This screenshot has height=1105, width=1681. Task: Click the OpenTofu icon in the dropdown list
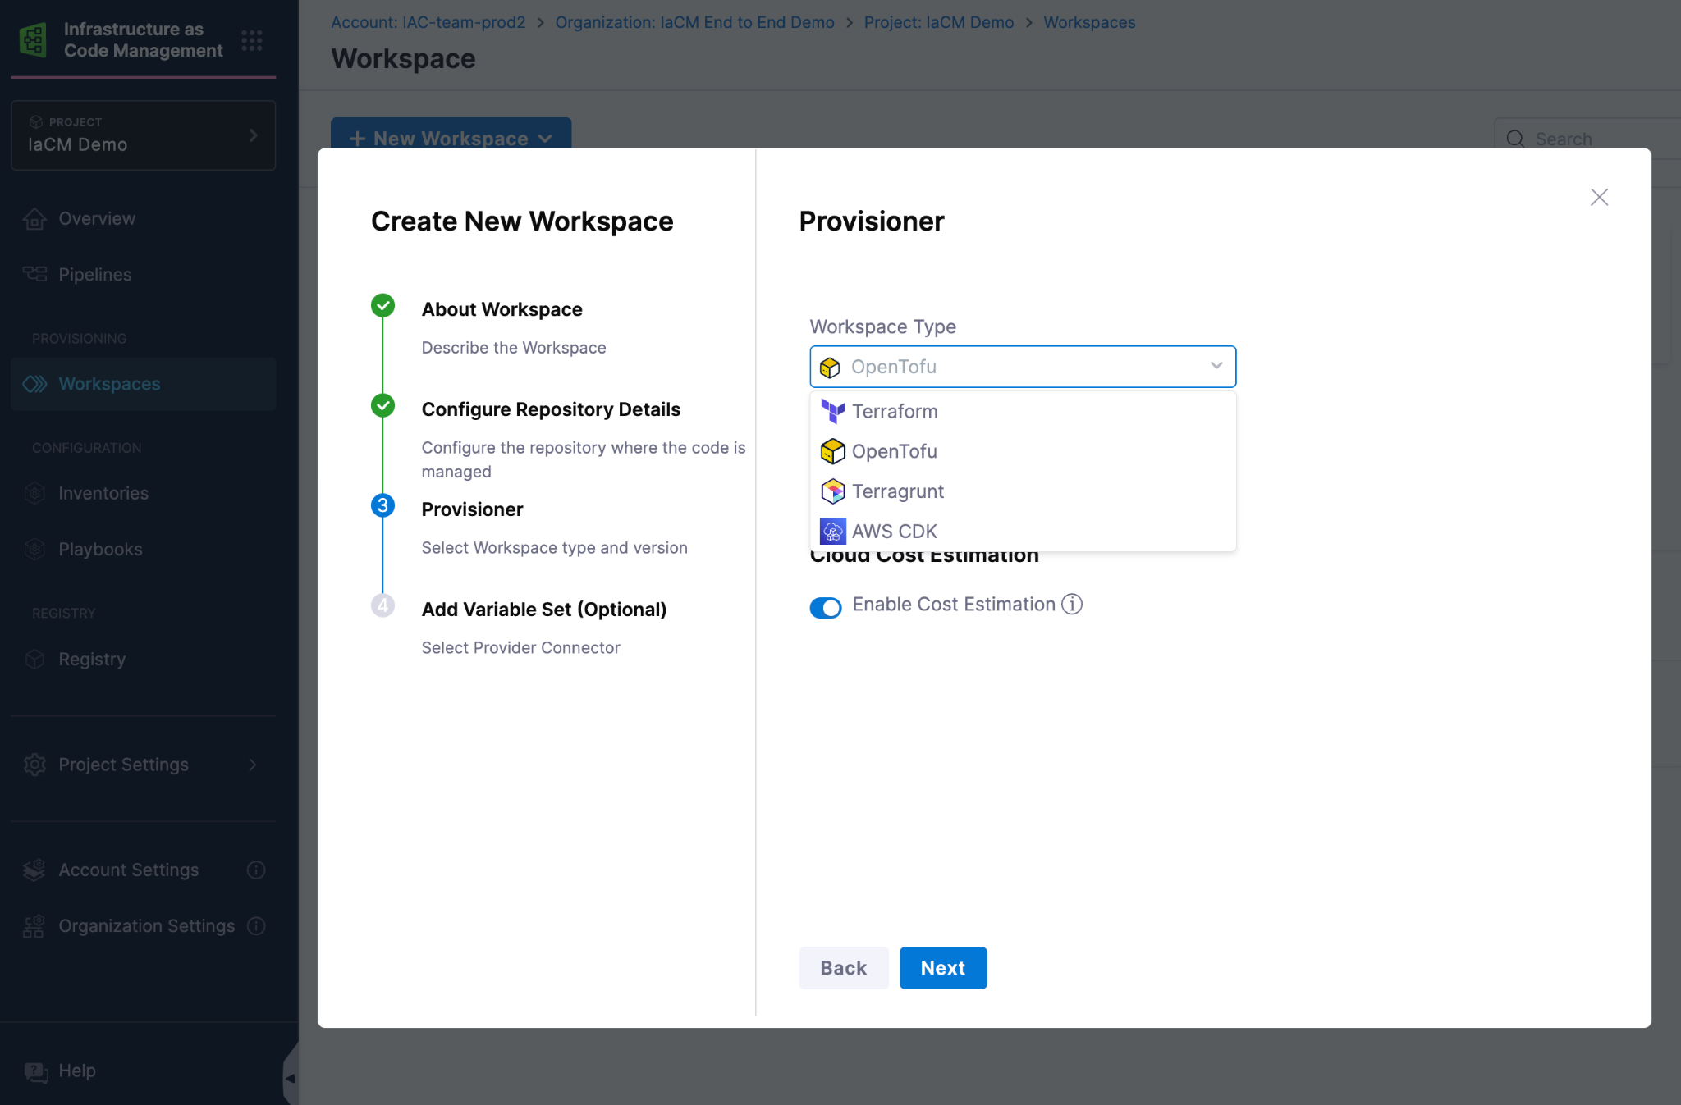click(832, 451)
